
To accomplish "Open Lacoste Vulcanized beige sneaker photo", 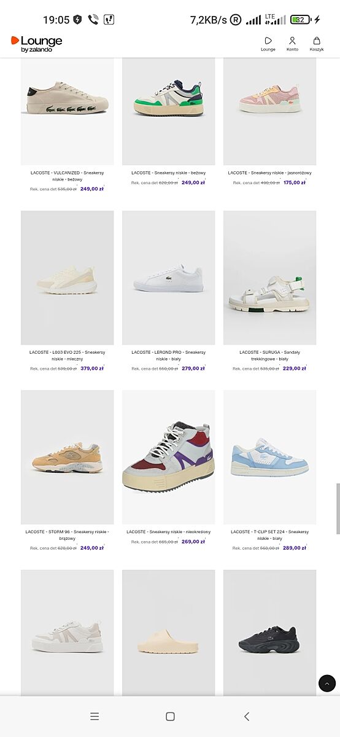I will pyautogui.click(x=68, y=111).
